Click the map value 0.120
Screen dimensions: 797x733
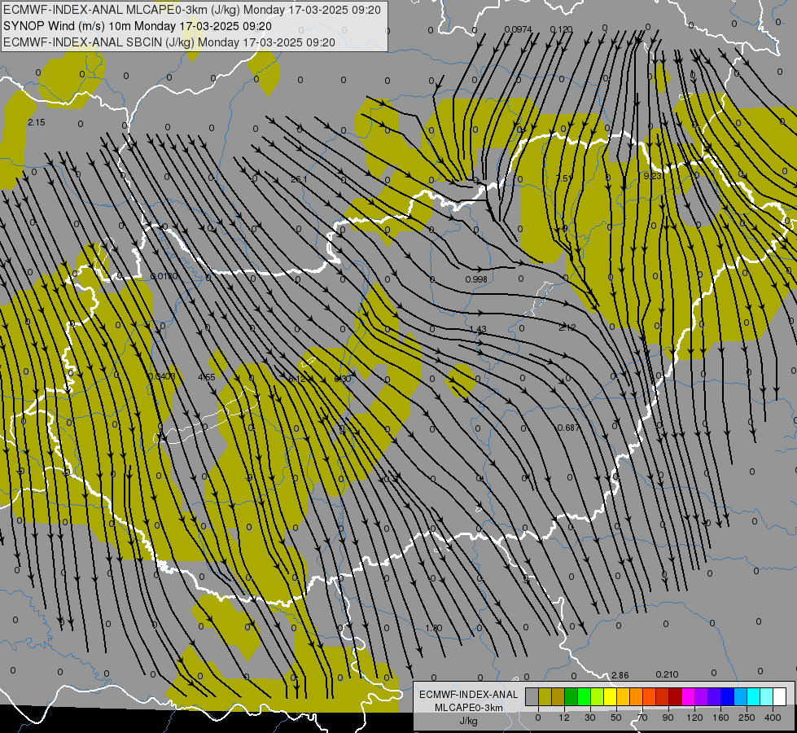[x=561, y=29]
